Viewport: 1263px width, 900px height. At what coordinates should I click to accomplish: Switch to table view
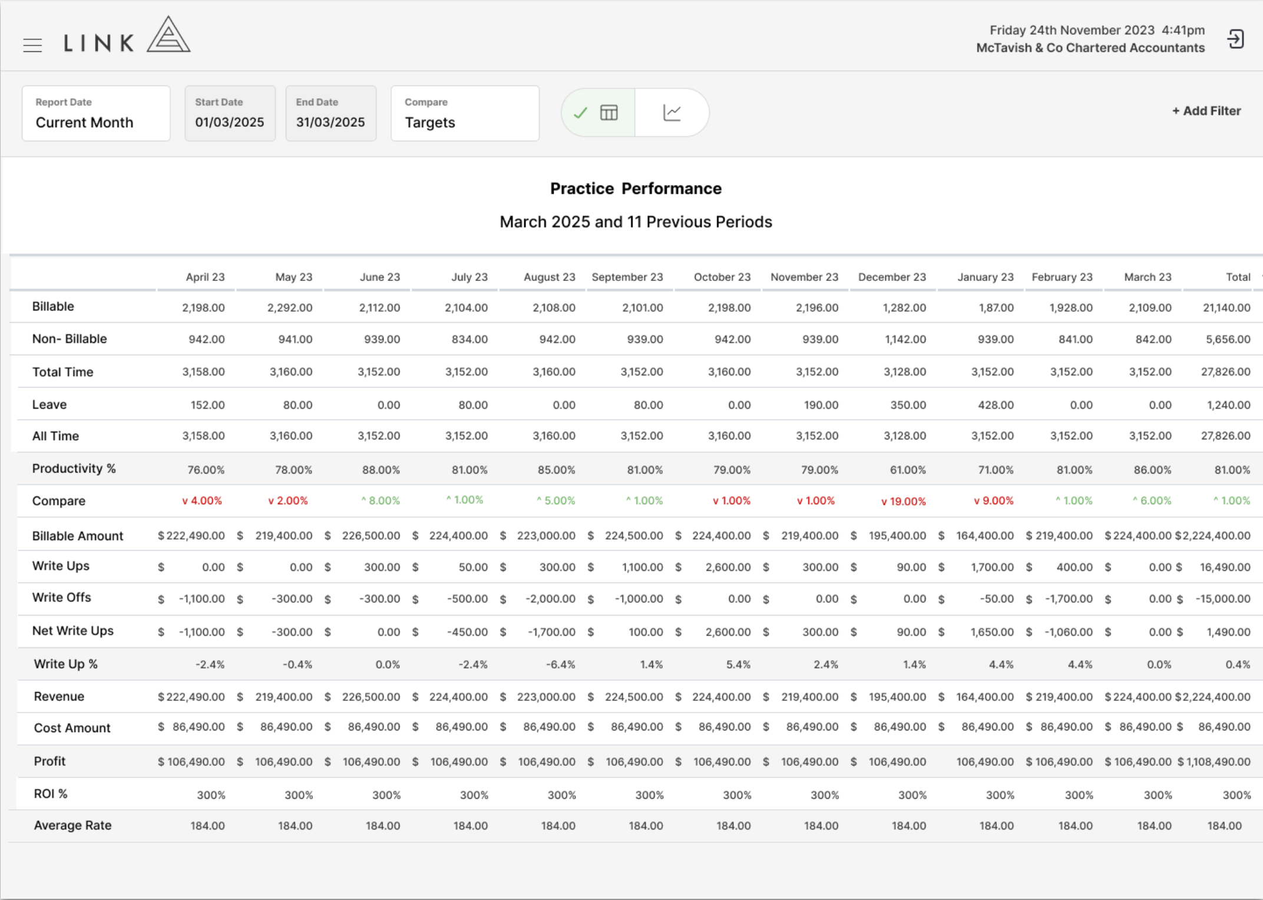coord(599,113)
